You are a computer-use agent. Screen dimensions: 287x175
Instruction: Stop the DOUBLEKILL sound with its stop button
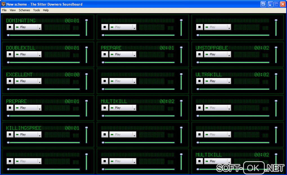pyautogui.click(x=10, y=54)
